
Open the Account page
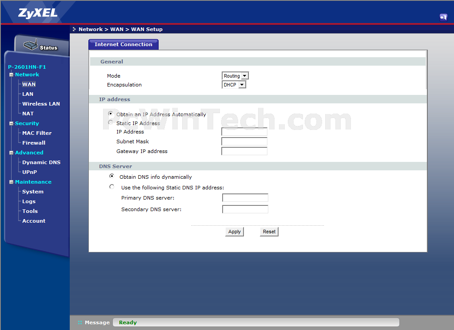coord(34,221)
